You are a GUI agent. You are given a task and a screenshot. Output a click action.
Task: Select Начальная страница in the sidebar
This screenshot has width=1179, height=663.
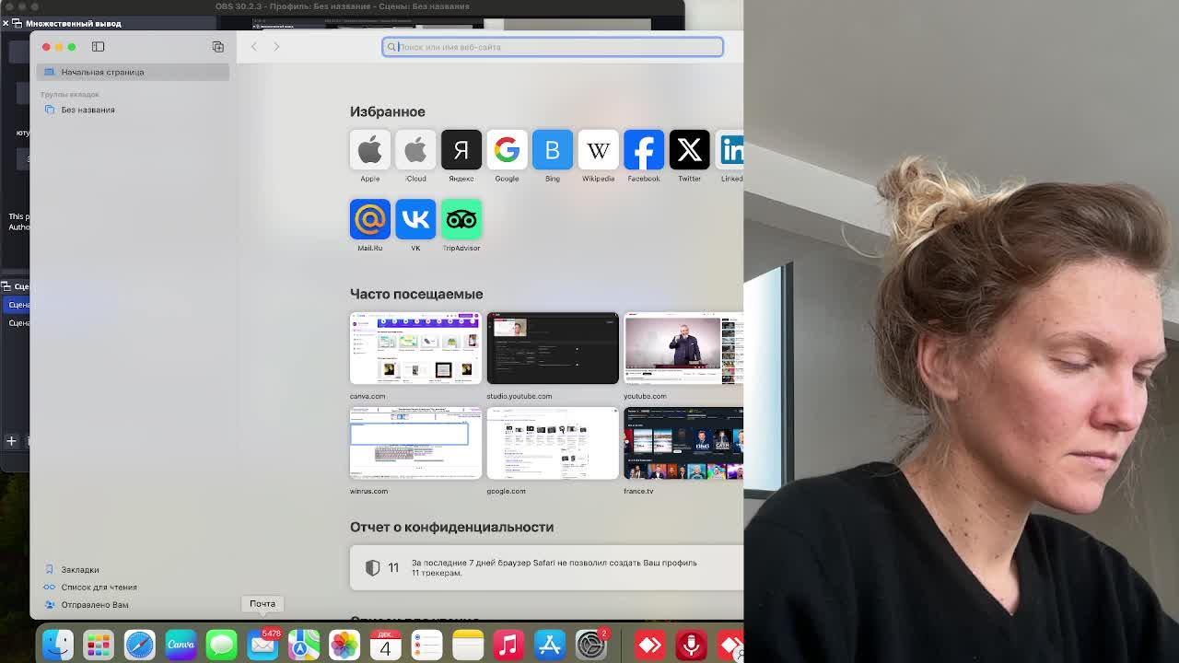pyautogui.click(x=133, y=72)
